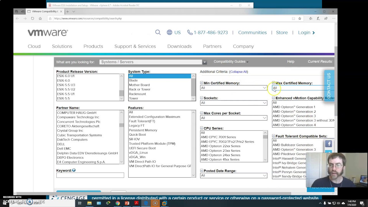Open File Explorer from the taskbar
This screenshot has width=368, height=207.
(x=89, y=203)
